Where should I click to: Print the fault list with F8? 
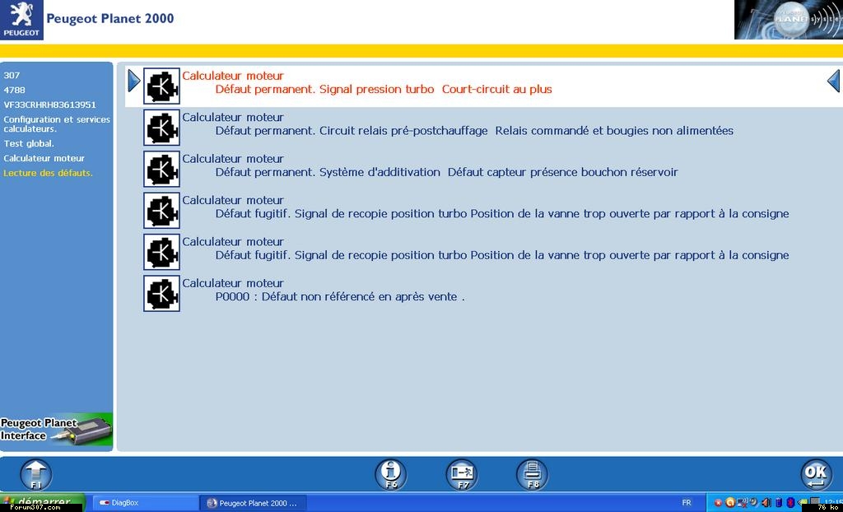pos(533,475)
